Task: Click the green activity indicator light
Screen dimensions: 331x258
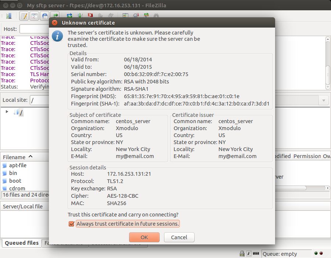Action: click(x=316, y=253)
